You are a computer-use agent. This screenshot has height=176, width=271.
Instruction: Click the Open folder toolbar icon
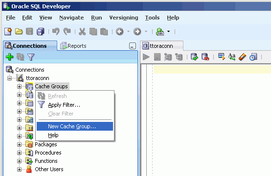click(19, 32)
